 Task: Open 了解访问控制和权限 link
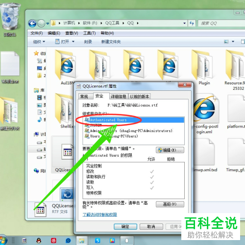(x=100, y=215)
